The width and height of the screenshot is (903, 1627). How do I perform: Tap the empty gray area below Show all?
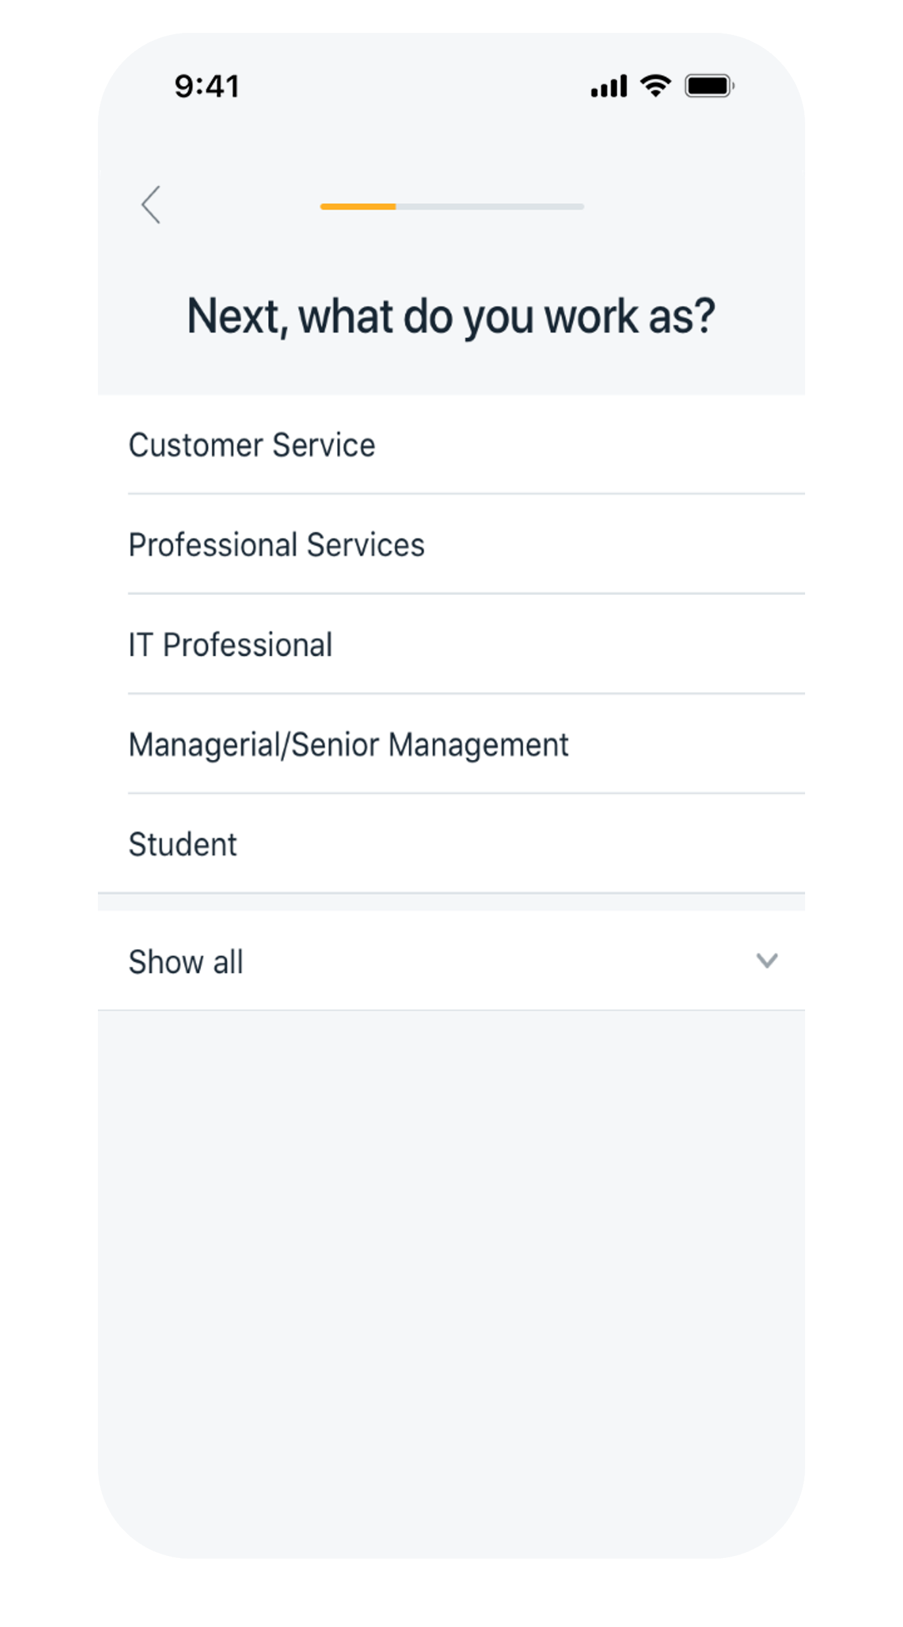coord(451,1282)
